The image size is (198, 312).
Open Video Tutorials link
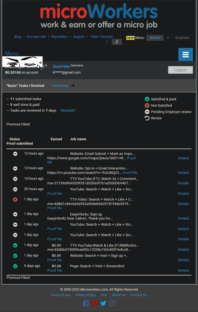click(x=101, y=37)
